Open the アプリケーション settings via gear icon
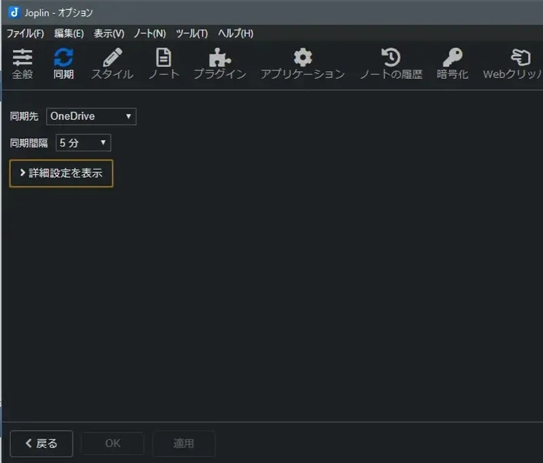Screen dimensions: 543x463 301,63
